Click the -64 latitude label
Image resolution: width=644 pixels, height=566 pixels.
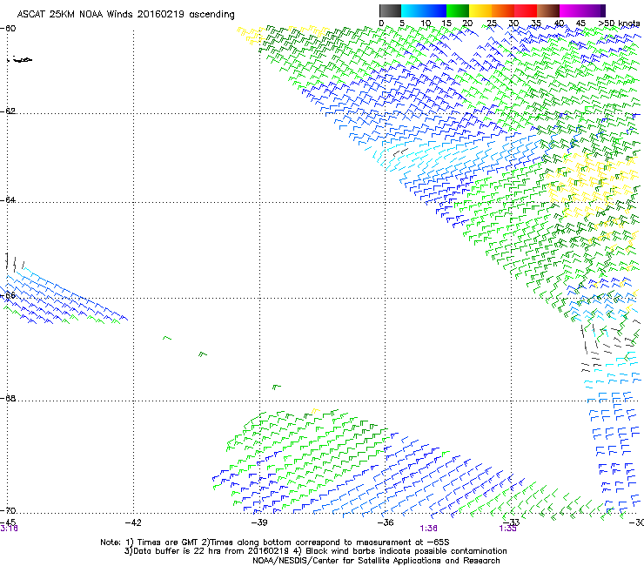click(x=8, y=200)
